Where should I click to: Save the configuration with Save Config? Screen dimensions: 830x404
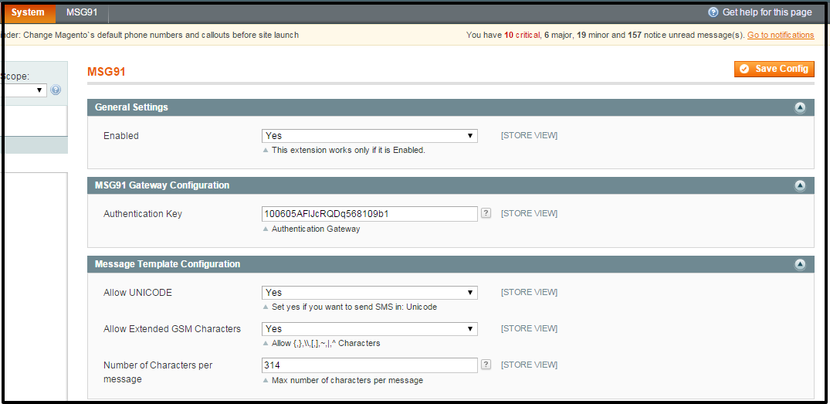coord(774,69)
